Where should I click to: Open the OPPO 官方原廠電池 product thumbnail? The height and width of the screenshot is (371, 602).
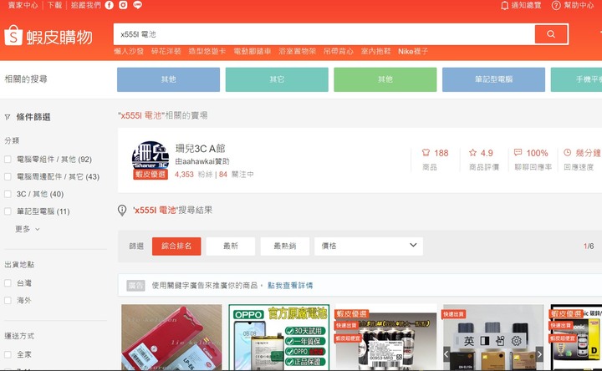(279, 338)
